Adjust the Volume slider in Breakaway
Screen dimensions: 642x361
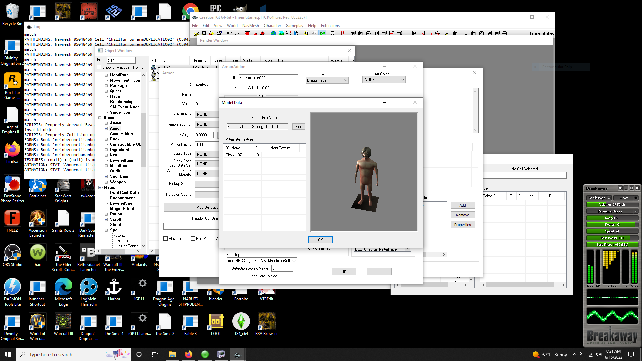pyautogui.click(x=612, y=205)
